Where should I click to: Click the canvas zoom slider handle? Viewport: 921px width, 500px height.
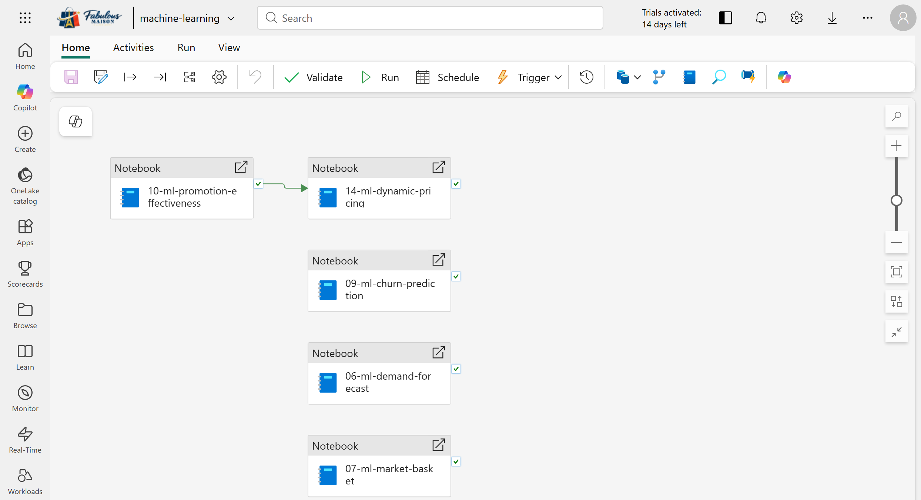[897, 200]
